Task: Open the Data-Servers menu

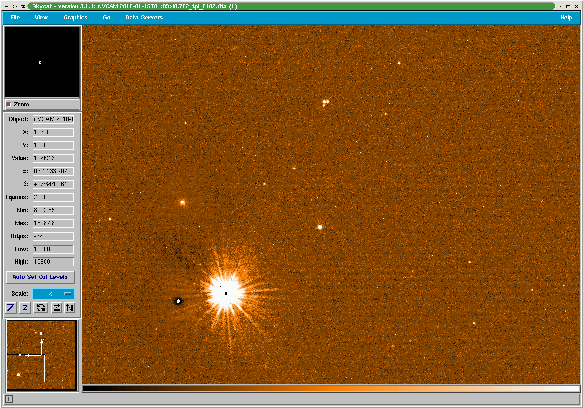Action: (x=144, y=18)
